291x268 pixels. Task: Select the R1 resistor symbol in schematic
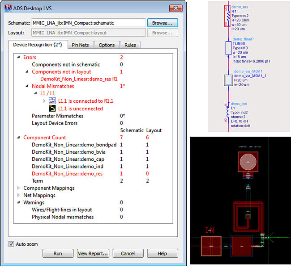click(227, 16)
